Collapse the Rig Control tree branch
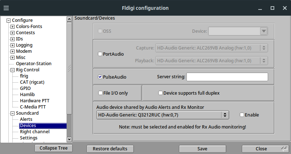The width and height of the screenshot is (291, 154). click(x=13, y=70)
